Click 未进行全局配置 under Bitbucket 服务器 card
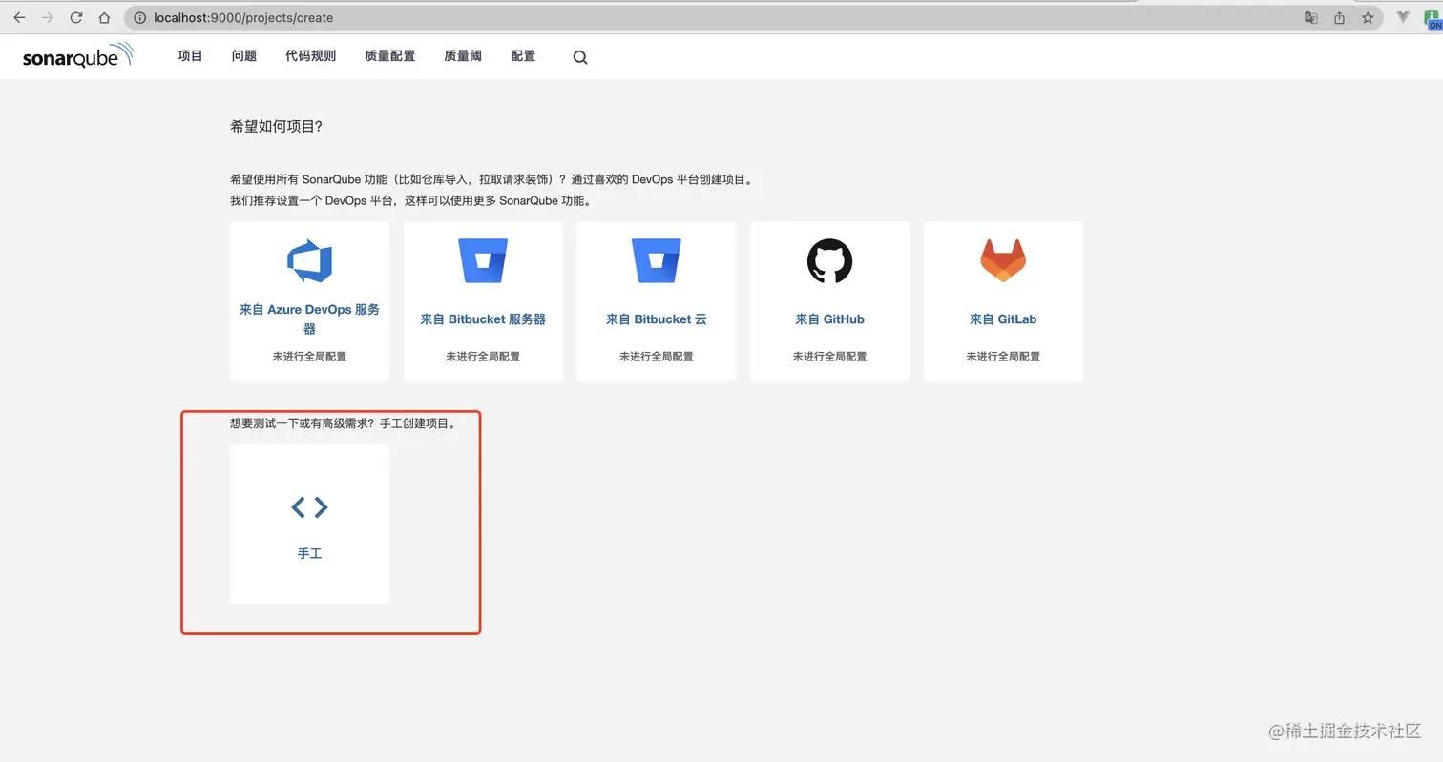1443x762 pixels. pyautogui.click(x=483, y=357)
